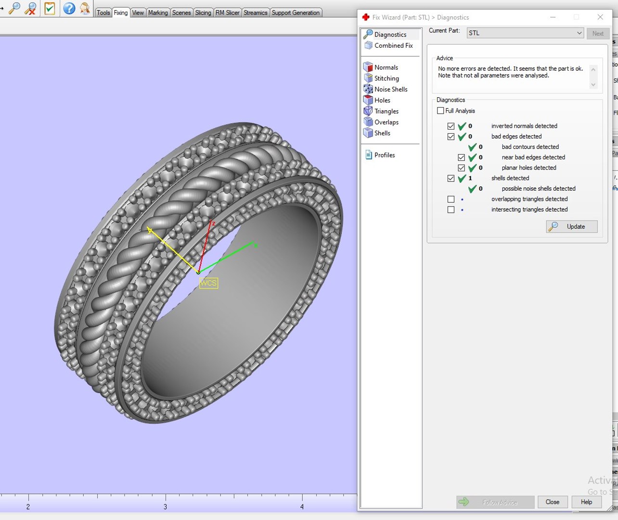Screen dimensions: 618x520
Task: Uncheck near bad edges detected checkbox
Action: (x=462, y=157)
